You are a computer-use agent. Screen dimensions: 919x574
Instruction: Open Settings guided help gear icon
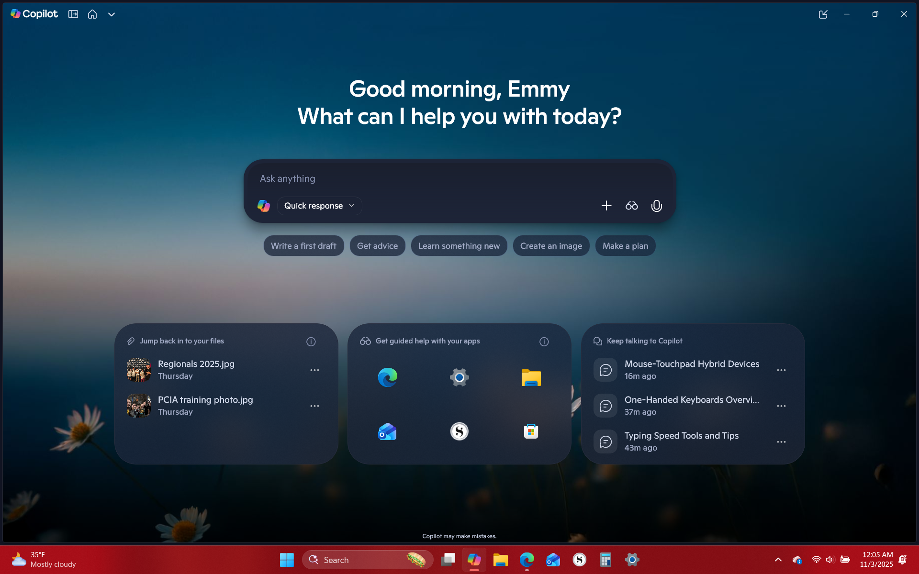[x=459, y=377]
